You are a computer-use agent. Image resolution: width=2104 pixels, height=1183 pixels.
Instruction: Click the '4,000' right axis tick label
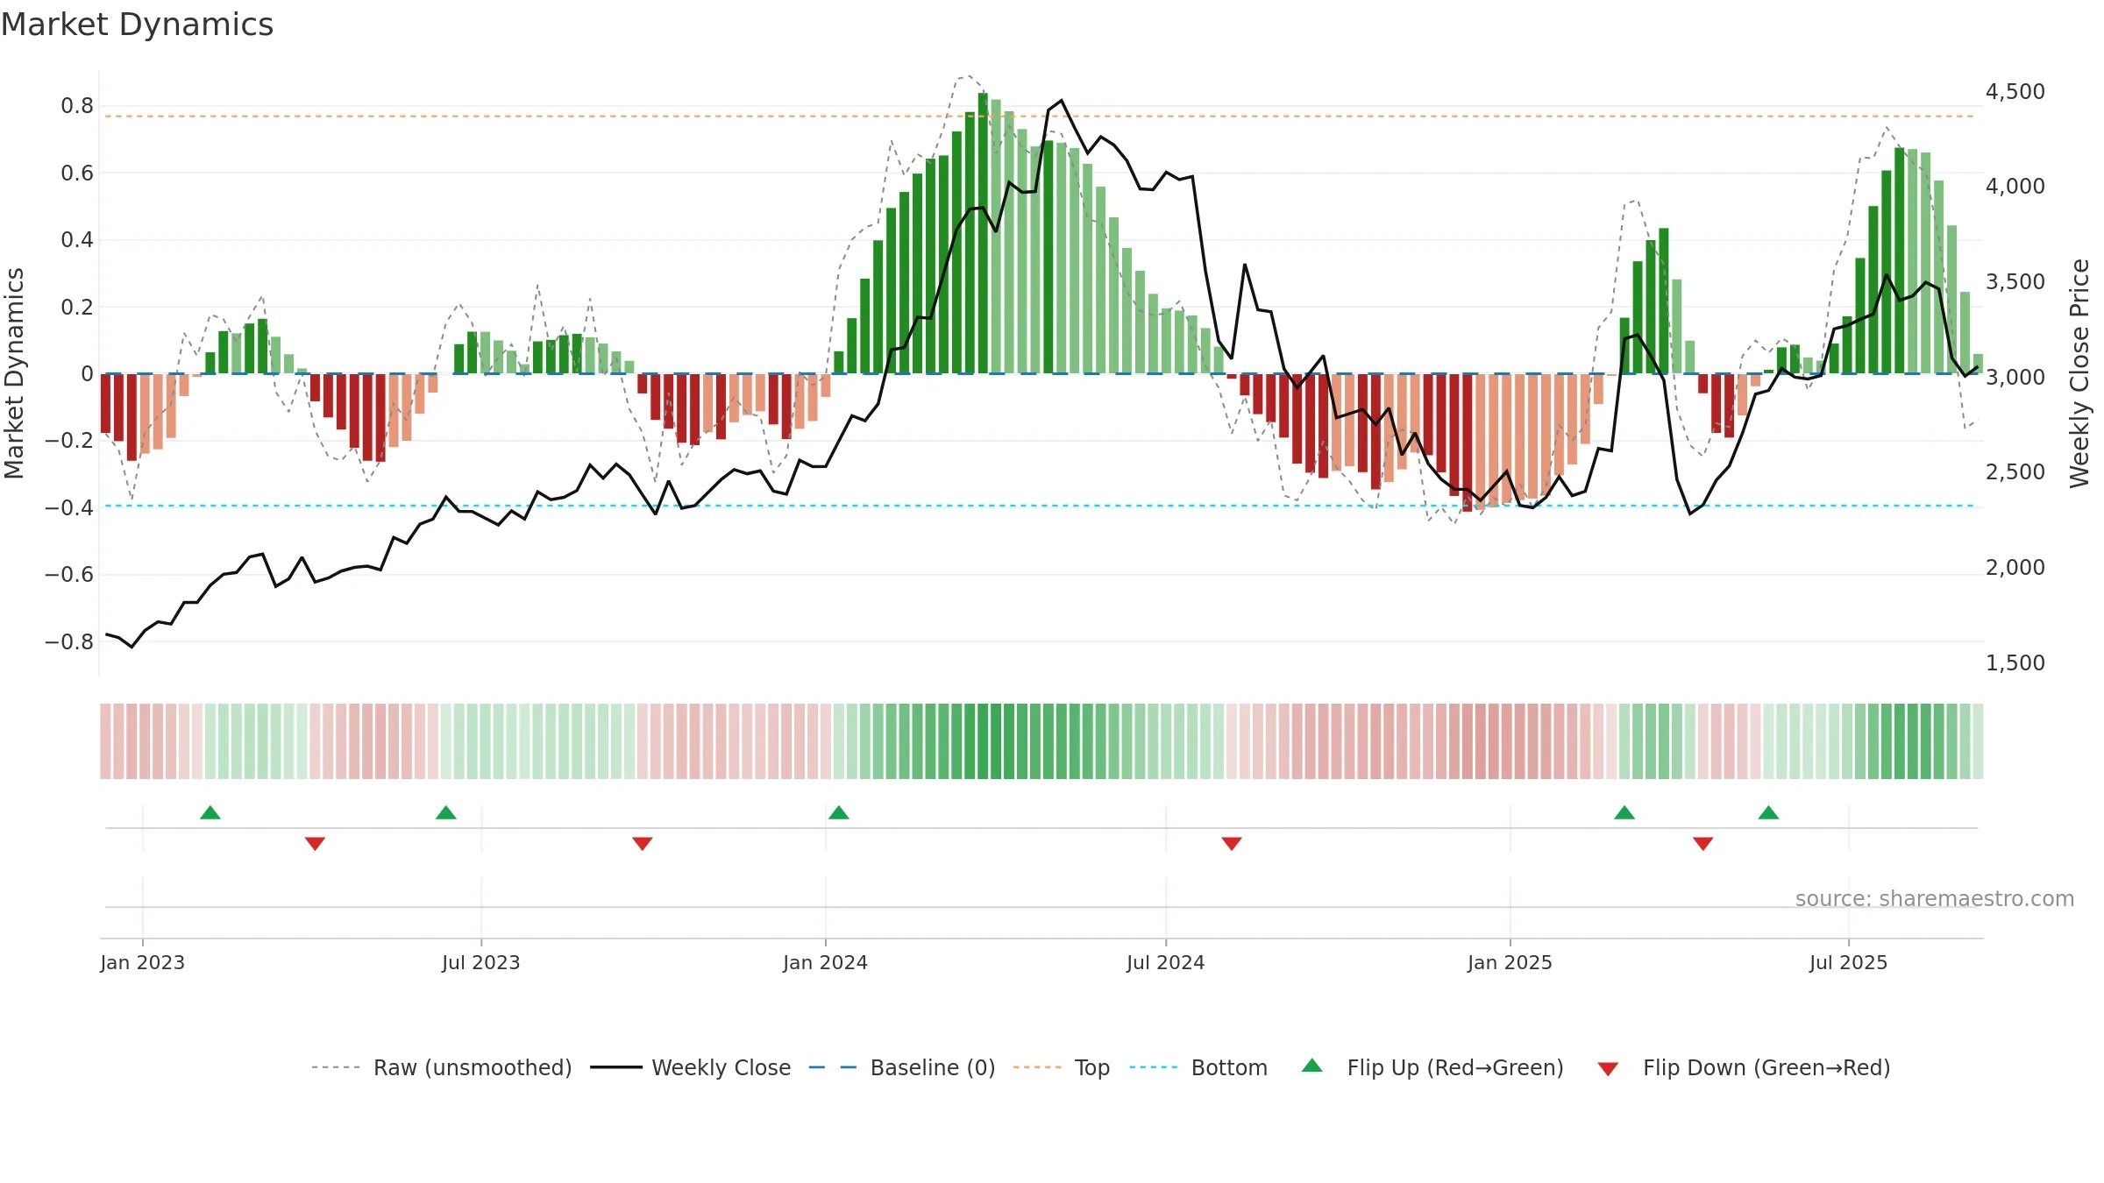point(2015,186)
